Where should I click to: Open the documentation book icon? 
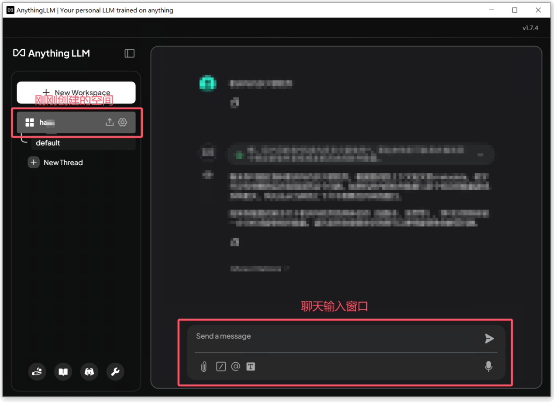coord(63,372)
